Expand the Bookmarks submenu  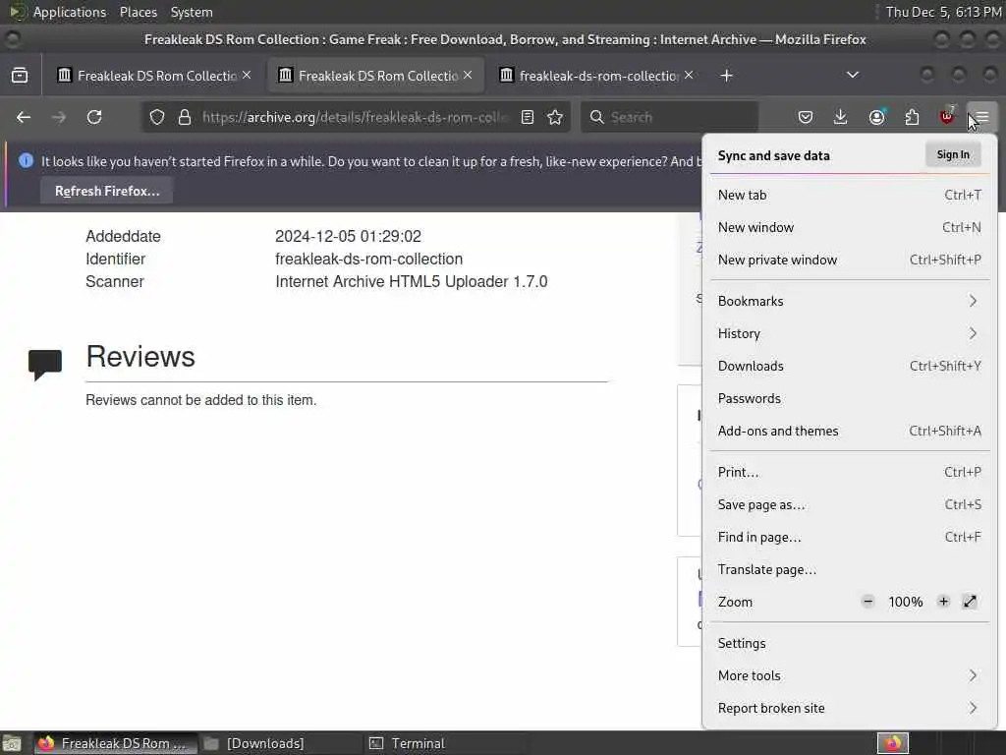click(x=850, y=301)
